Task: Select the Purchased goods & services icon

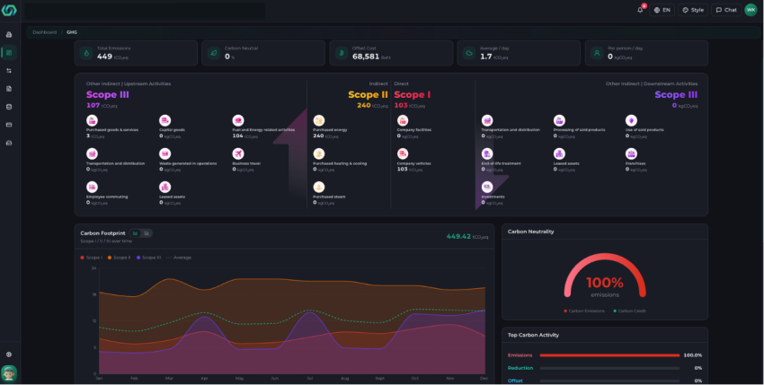Action: click(92, 120)
